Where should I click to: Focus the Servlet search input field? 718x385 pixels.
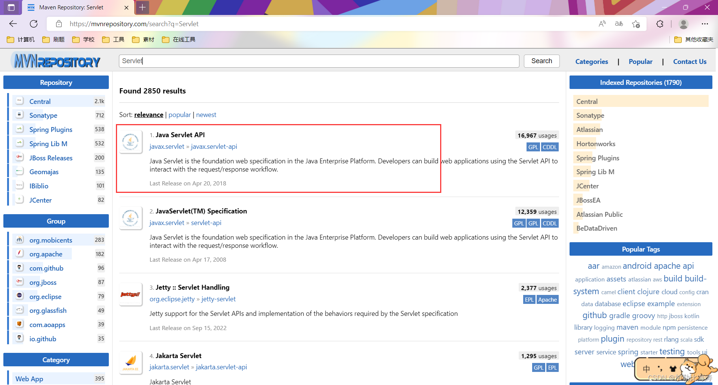click(x=319, y=61)
